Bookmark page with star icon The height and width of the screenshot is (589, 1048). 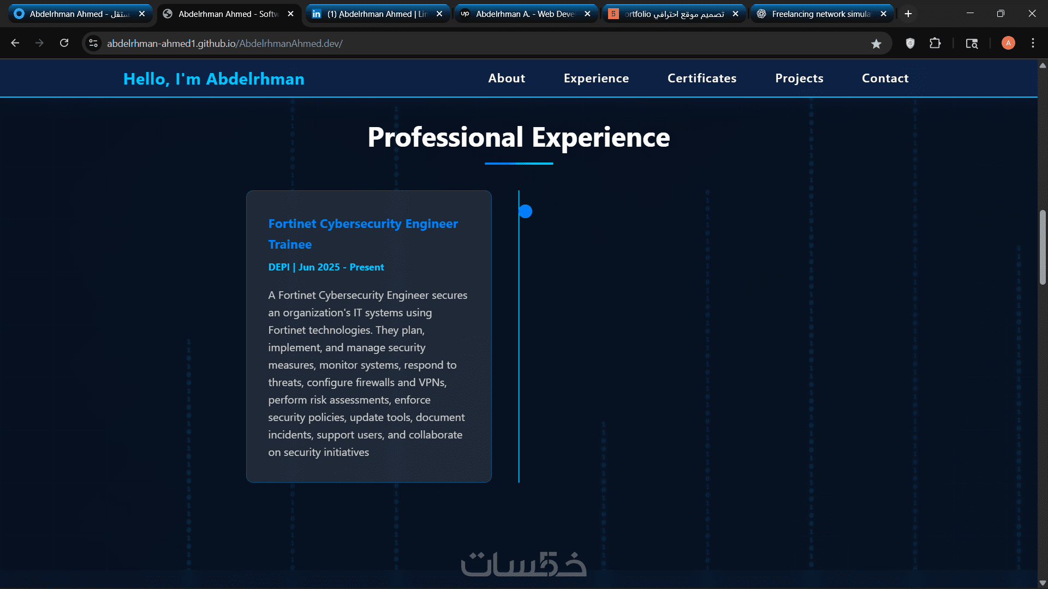point(876,44)
